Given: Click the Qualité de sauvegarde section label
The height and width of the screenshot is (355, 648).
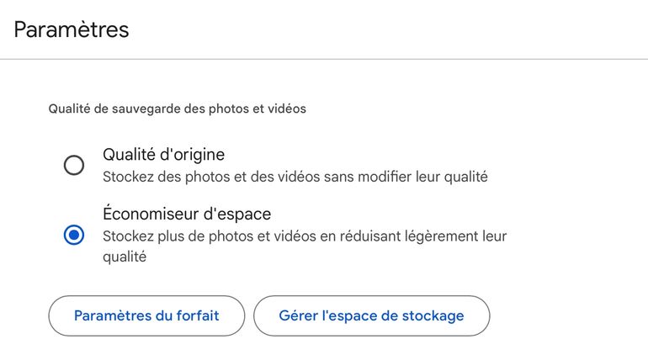Looking at the screenshot, I should coord(177,109).
